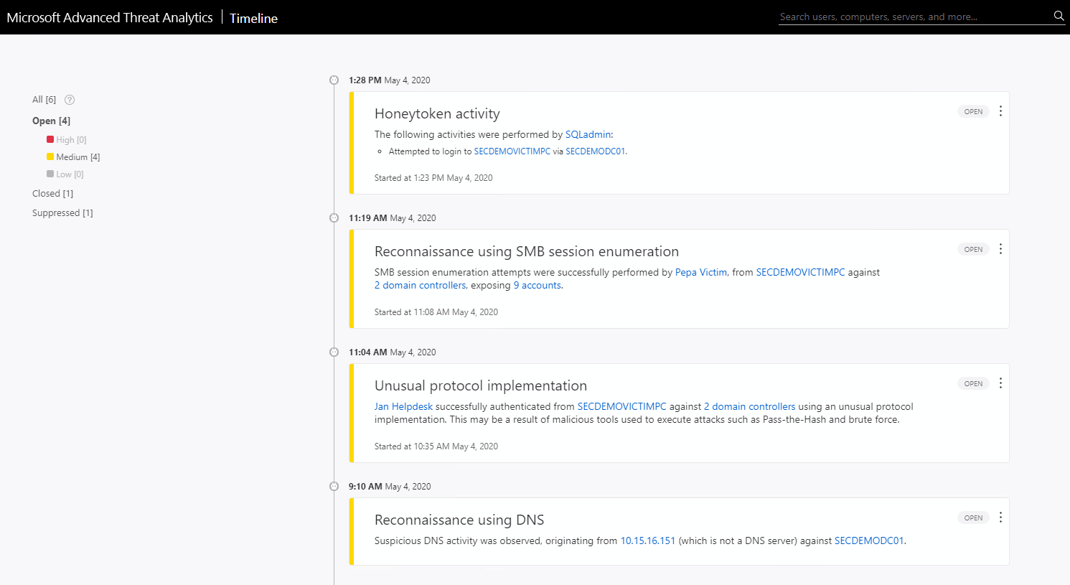Open the Reconnaissance using DNS alert title
The height and width of the screenshot is (585, 1070).
click(x=459, y=520)
